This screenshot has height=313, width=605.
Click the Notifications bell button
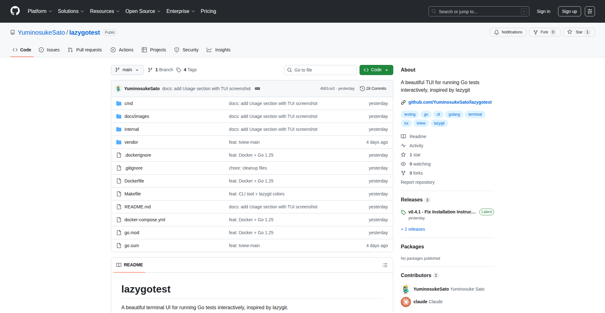click(x=508, y=32)
